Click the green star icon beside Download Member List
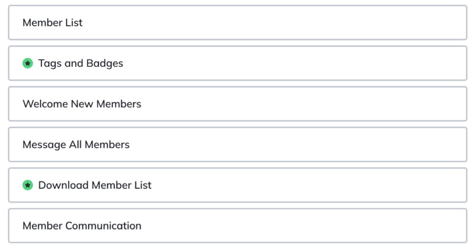The image size is (475, 249). tap(27, 185)
